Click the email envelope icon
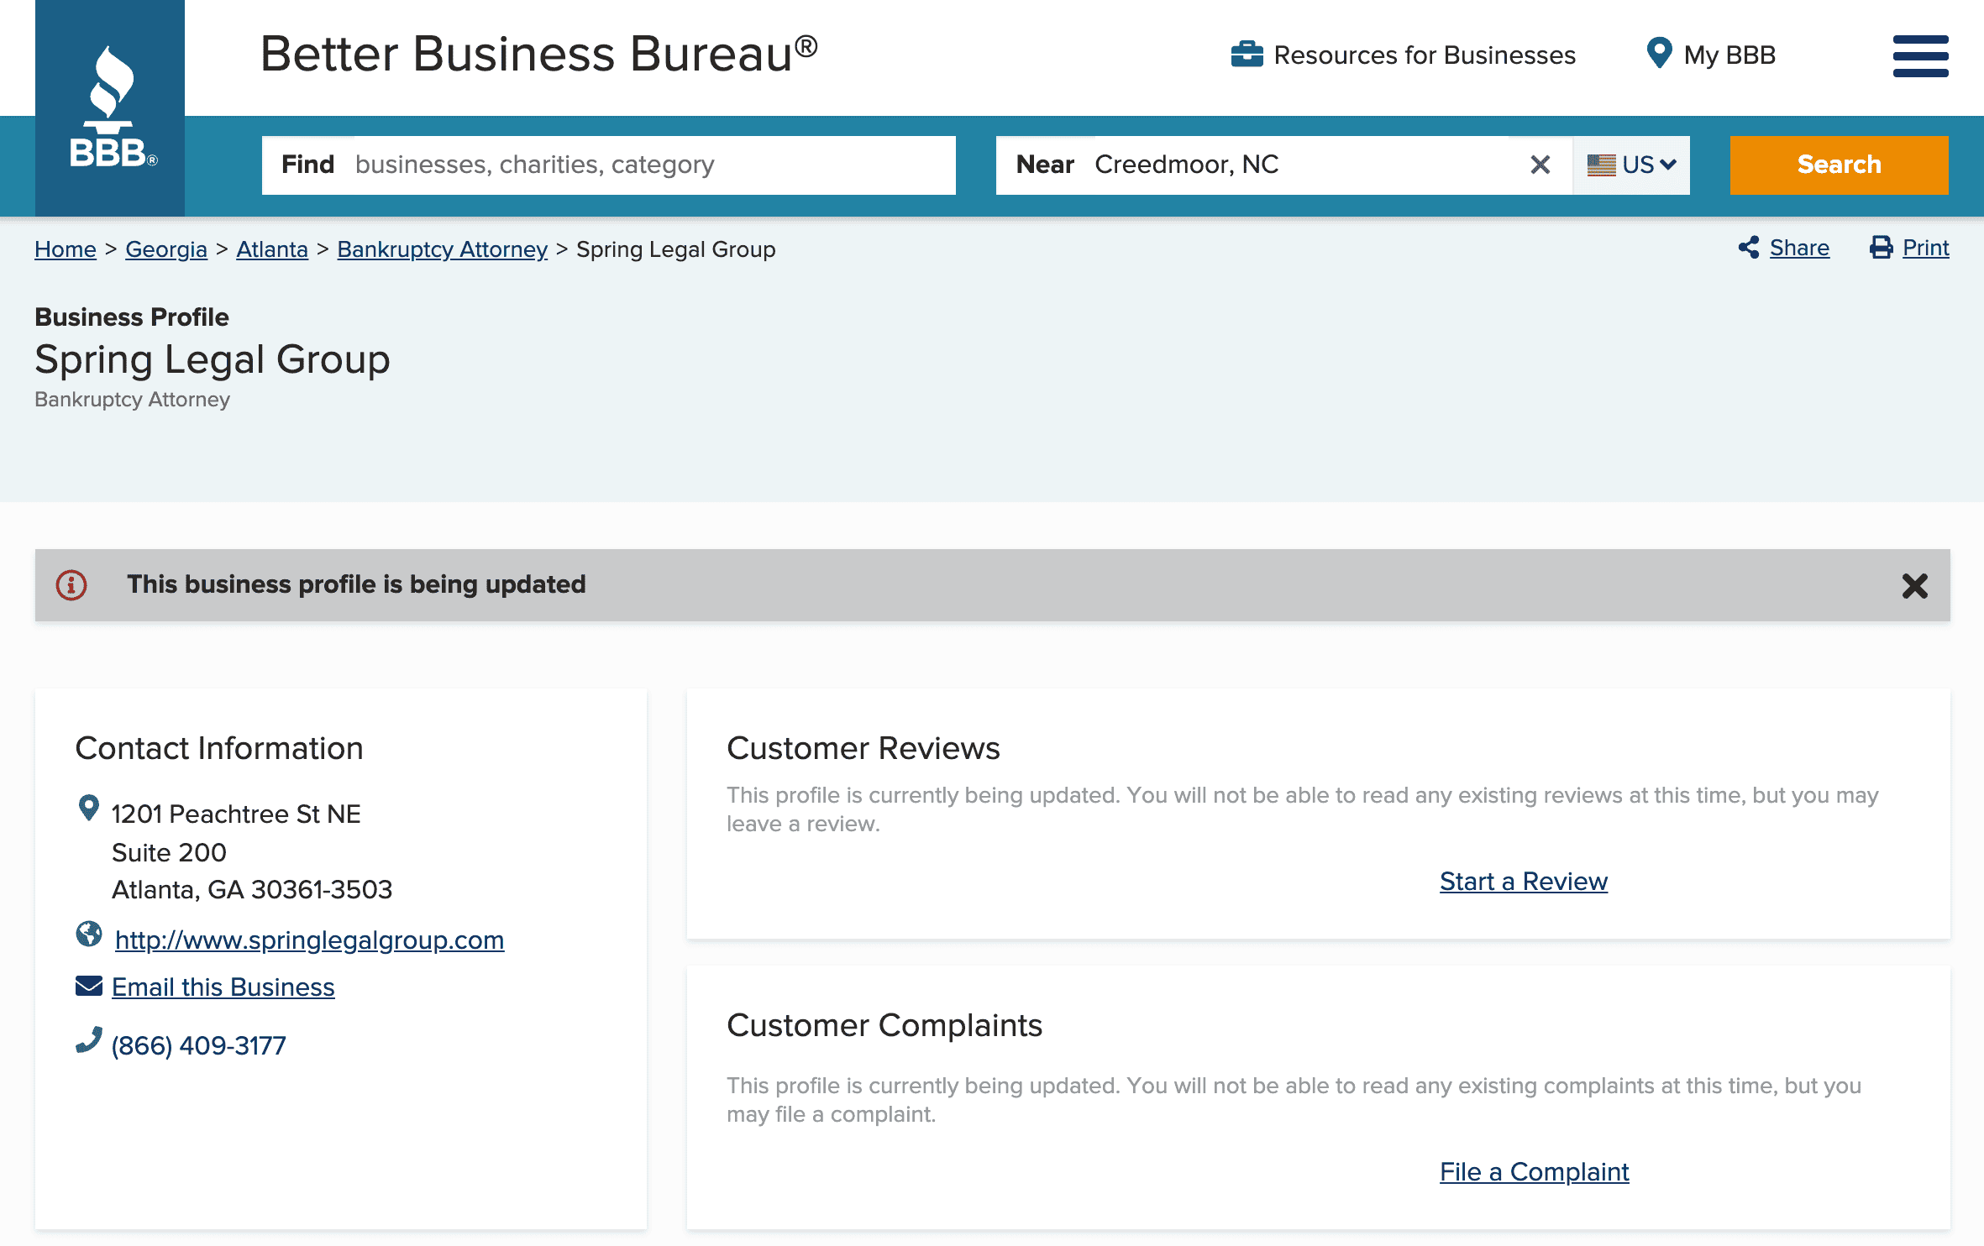Viewport: 1984px width, 1246px height. 89,986
